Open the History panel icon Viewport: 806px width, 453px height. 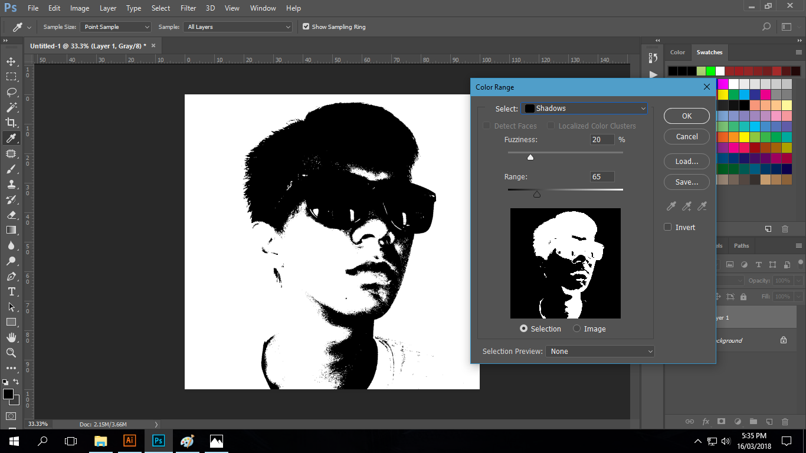(653, 58)
